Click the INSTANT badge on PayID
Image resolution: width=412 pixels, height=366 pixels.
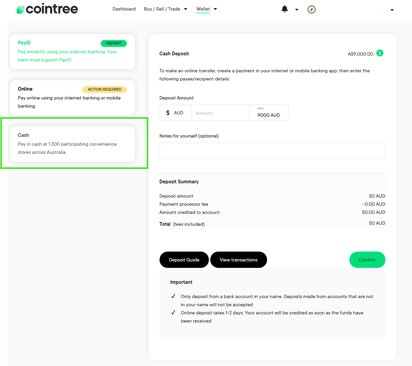point(114,43)
